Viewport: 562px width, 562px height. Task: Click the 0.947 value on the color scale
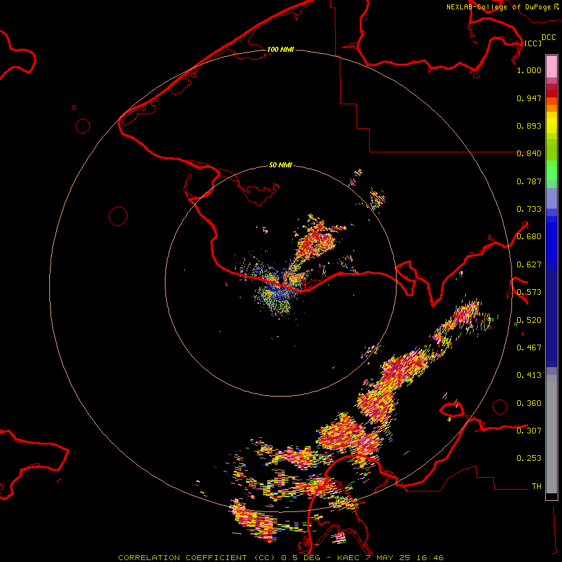pyautogui.click(x=529, y=98)
